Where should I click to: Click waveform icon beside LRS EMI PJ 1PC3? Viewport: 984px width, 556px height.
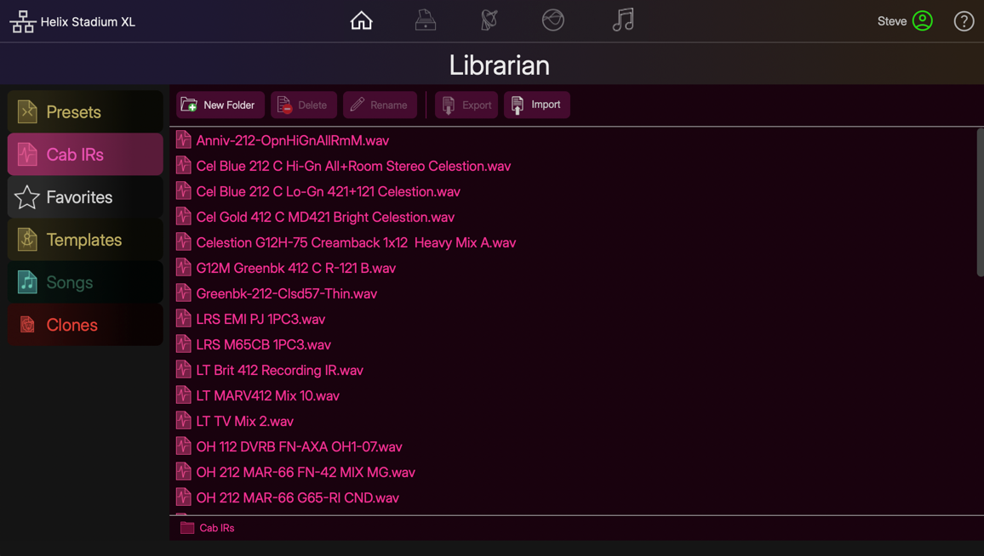coord(183,319)
